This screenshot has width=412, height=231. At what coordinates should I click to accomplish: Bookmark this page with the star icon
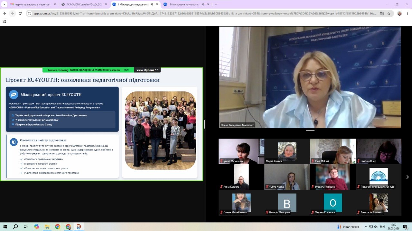389,13
